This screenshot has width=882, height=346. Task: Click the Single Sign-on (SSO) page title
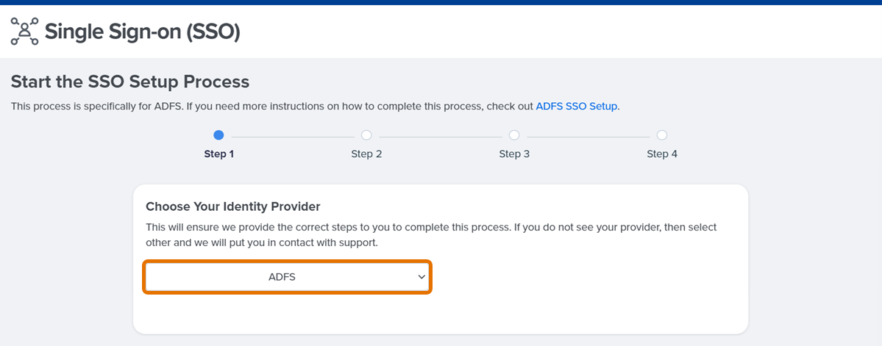(142, 32)
